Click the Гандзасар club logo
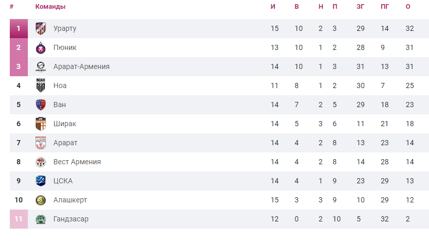The width and height of the screenshot is (429, 241). (x=41, y=219)
